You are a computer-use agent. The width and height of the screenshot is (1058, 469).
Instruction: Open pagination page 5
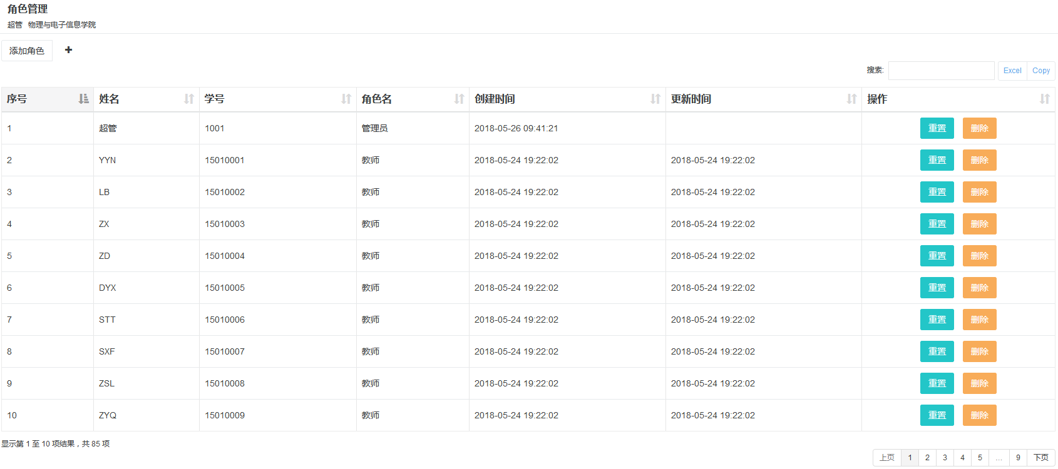980,458
